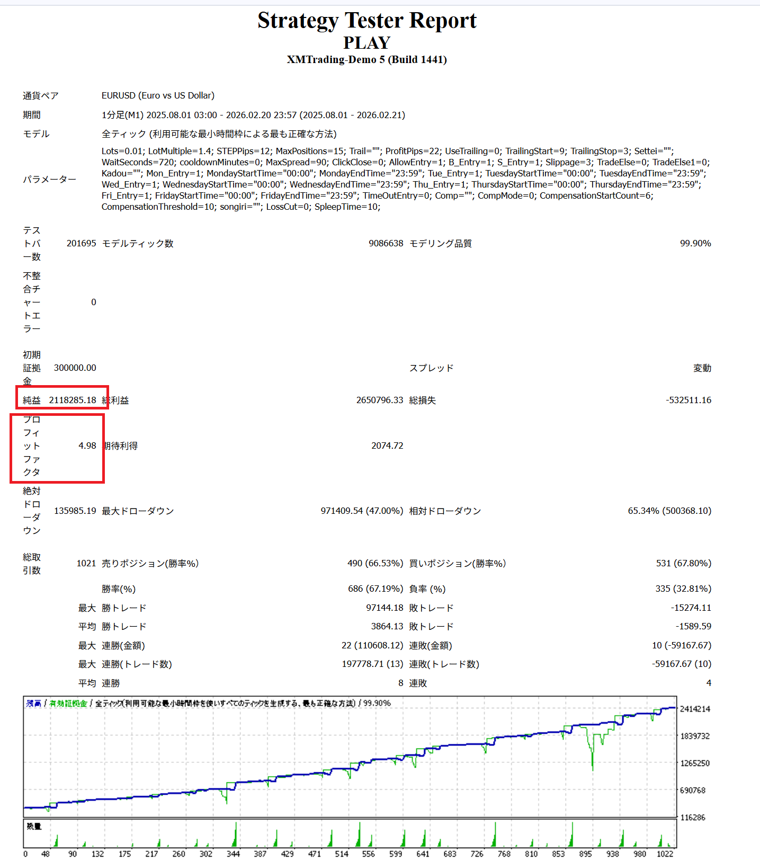This screenshot has height=864, width=760.
Task: Click the highlighted profit factor 4.98
Action: (x=87, y=446)
